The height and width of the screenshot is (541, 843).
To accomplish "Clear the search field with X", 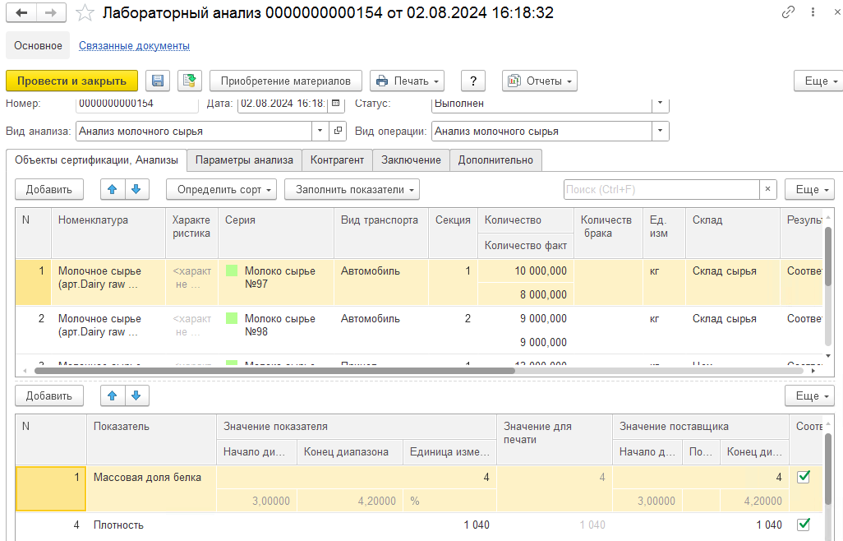I will (x=767, y=189).
